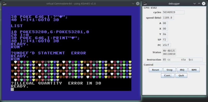Click the PC register field
This screenshot has height=102, width=208.
167,45
